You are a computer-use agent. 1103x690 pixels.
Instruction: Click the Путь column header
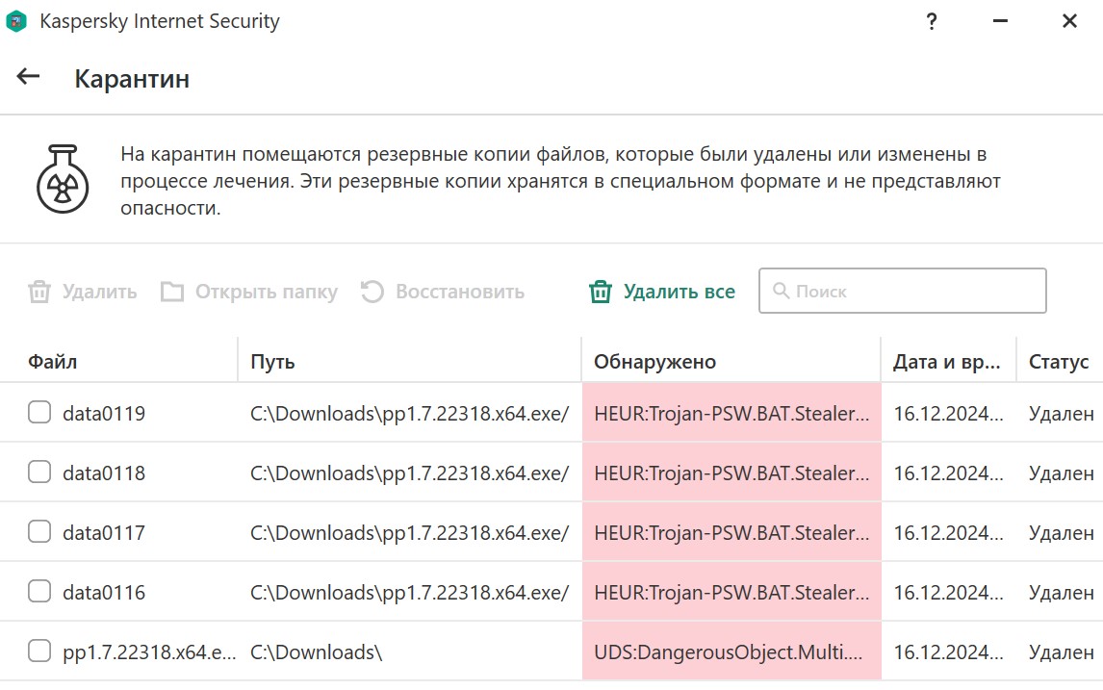point(272,362)
